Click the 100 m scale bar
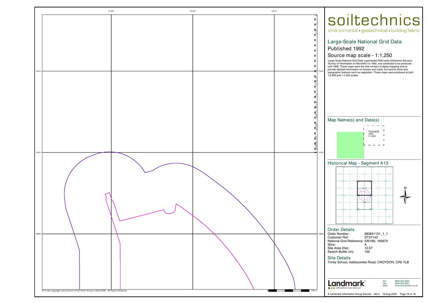Viewport: 429px width, 303px height. tap(289, 290)
